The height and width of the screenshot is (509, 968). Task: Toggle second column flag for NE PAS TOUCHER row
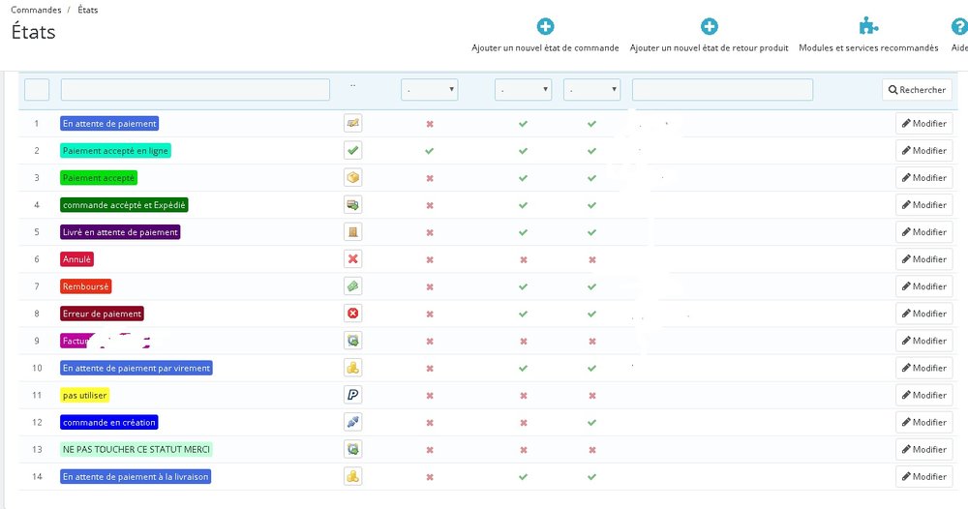click(524, 450)
